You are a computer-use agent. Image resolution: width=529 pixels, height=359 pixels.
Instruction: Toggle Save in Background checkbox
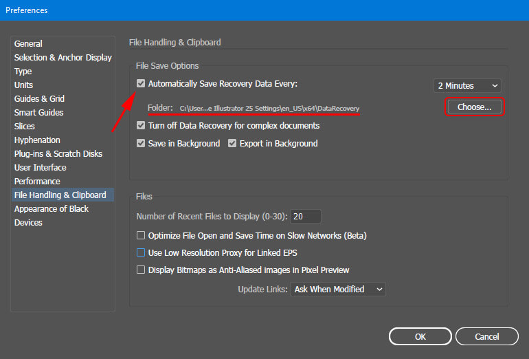click(x=141, y=144)
